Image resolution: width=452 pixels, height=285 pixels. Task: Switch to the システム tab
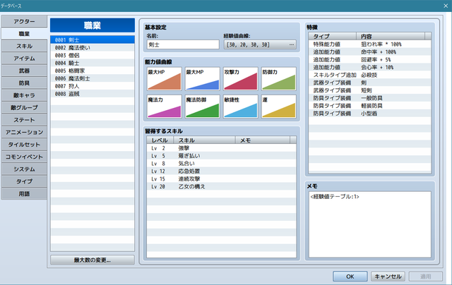[24, 169]
